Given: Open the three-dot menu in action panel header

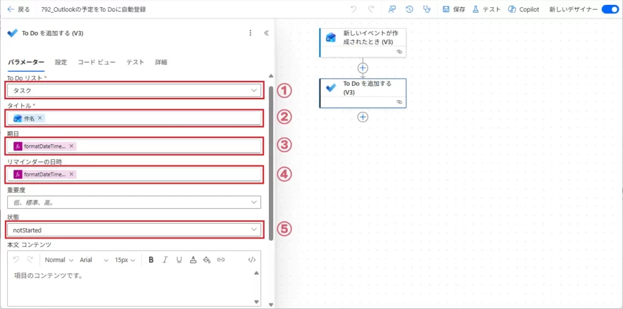Looking at the screenshot, I should [x=250, y=33].
